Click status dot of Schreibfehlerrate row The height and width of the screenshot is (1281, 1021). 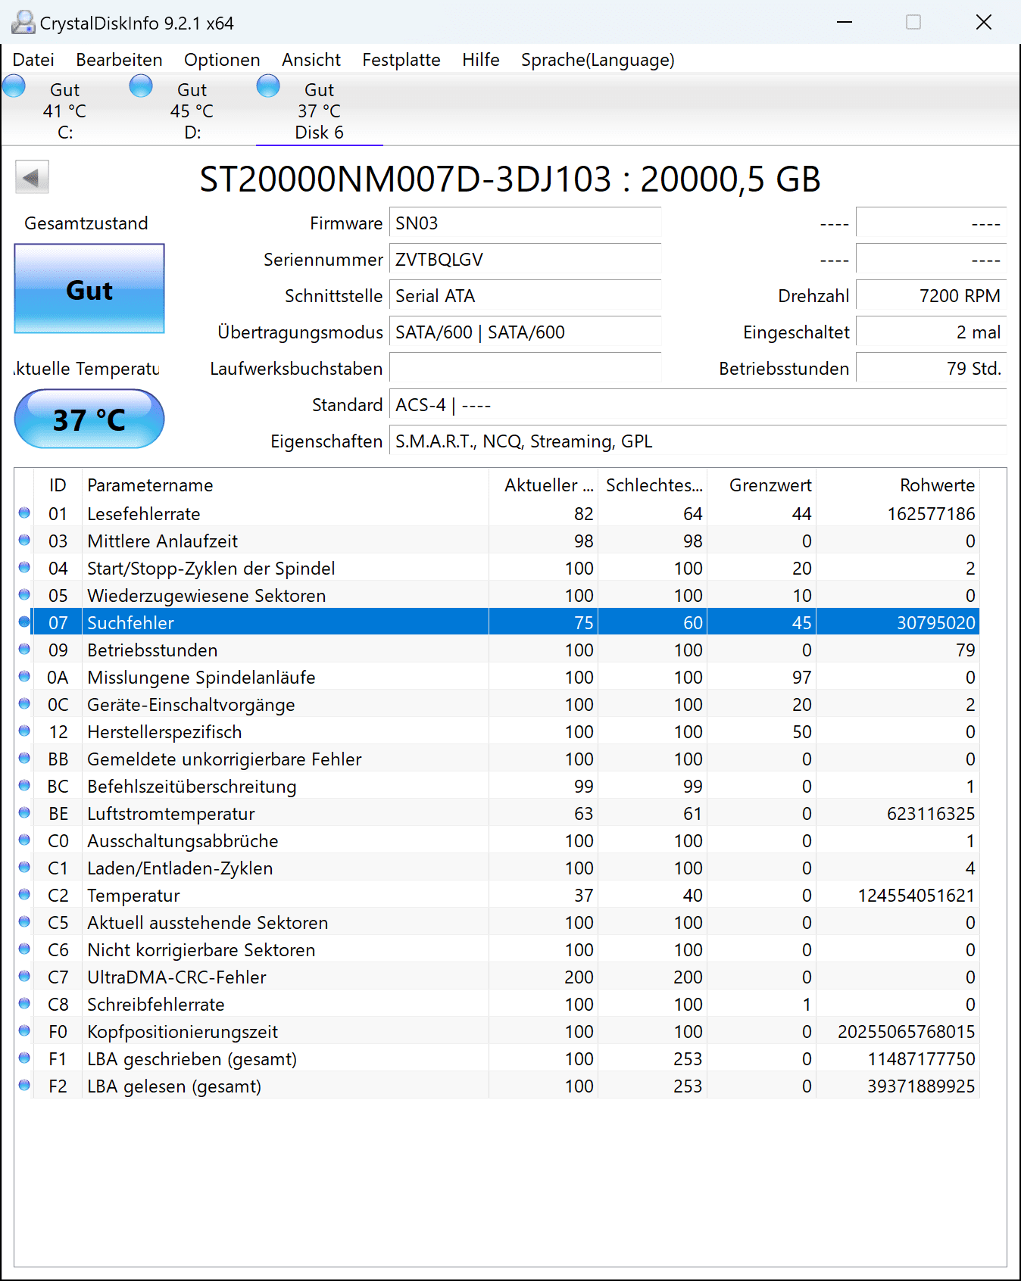(x=24, y=1004)
